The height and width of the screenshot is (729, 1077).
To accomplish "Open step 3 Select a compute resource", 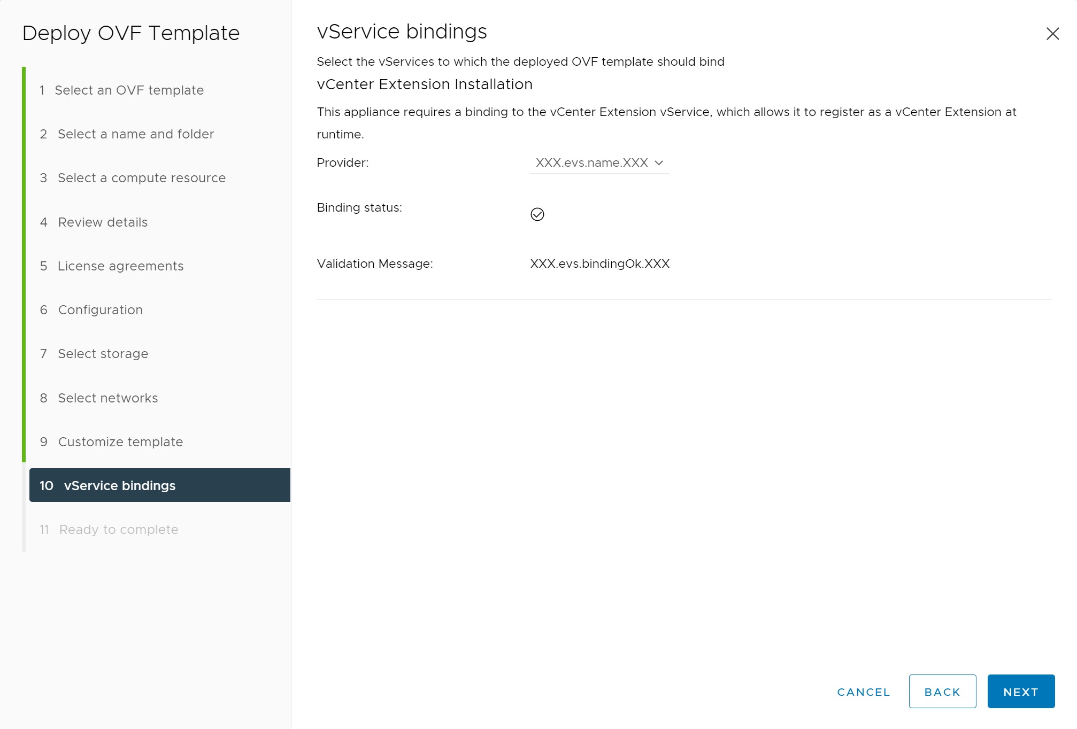I will [x=141, y=178].
